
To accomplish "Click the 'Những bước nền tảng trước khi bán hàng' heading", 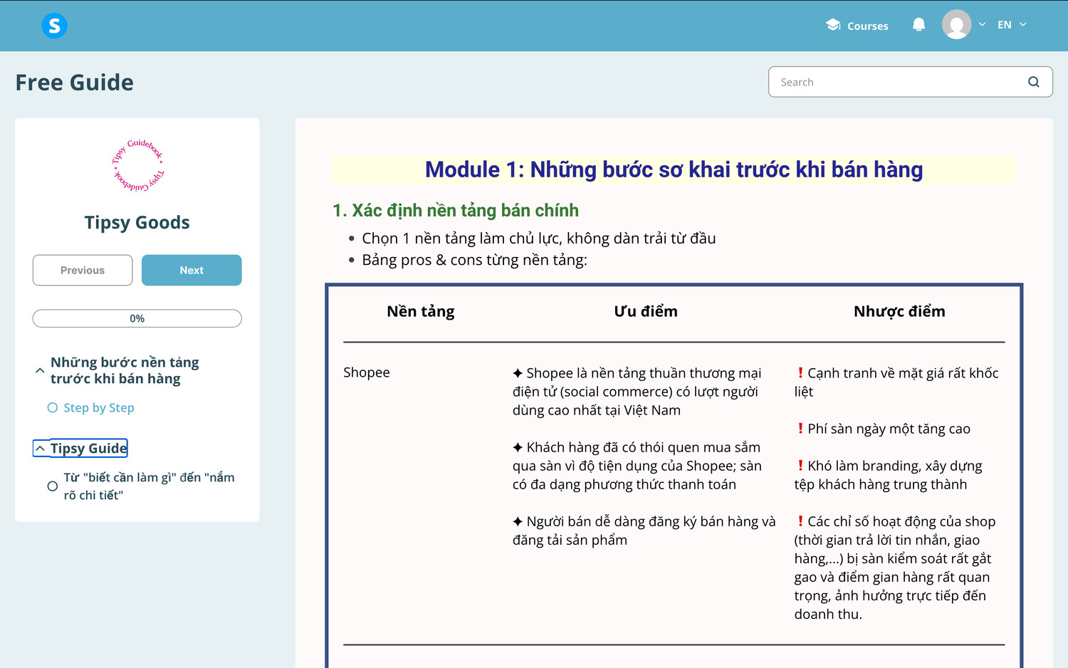I will click(125, 370).
